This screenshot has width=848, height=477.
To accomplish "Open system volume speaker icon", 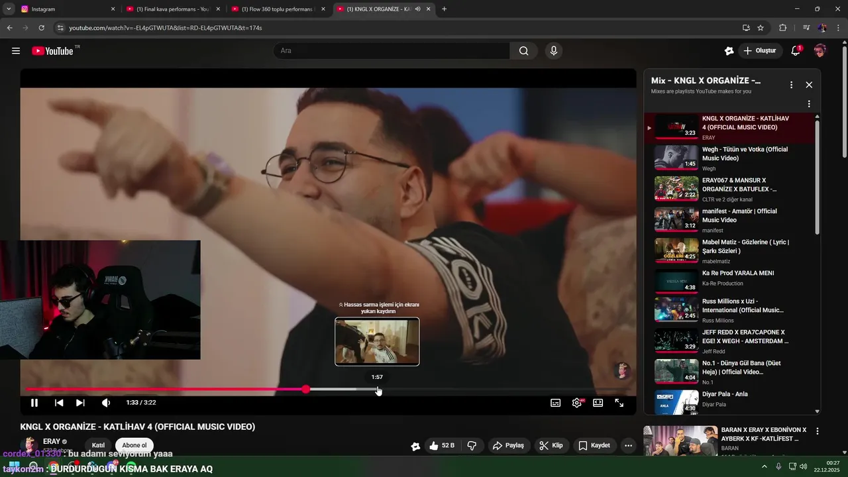I will 804,466.
